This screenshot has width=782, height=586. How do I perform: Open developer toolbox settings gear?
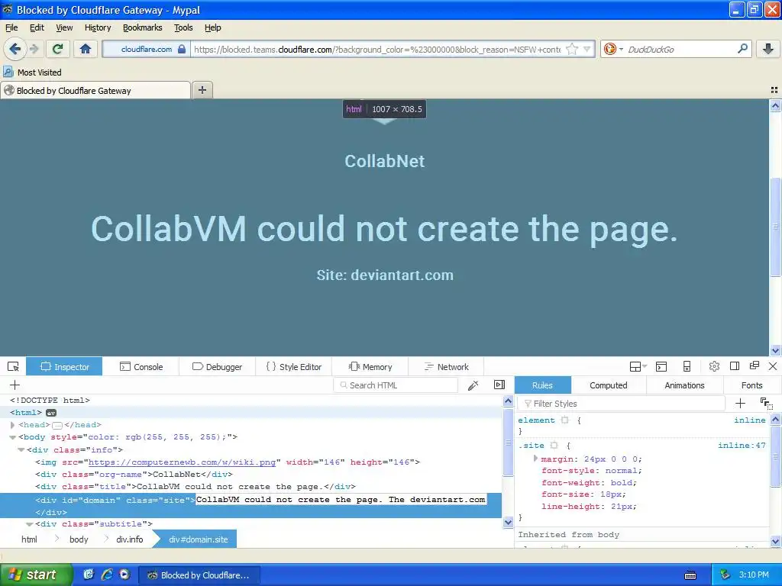(x=714, y=366)
